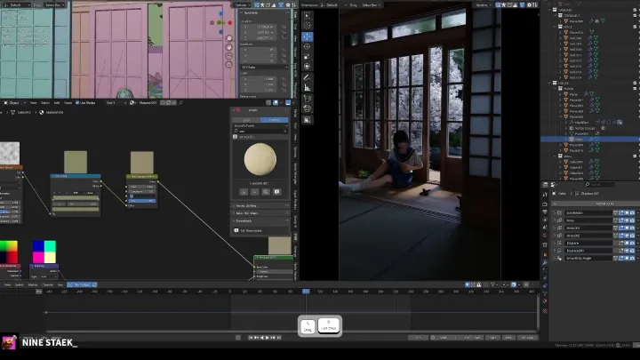640x360 pixels.
Task: Select the highlighted Cube row in outliner
Action: coord(590,140)
